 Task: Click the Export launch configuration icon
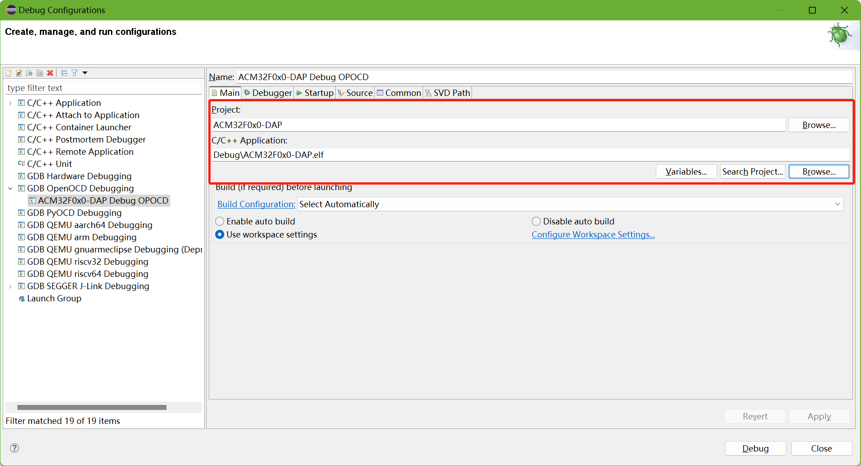[x=29, y=73]
